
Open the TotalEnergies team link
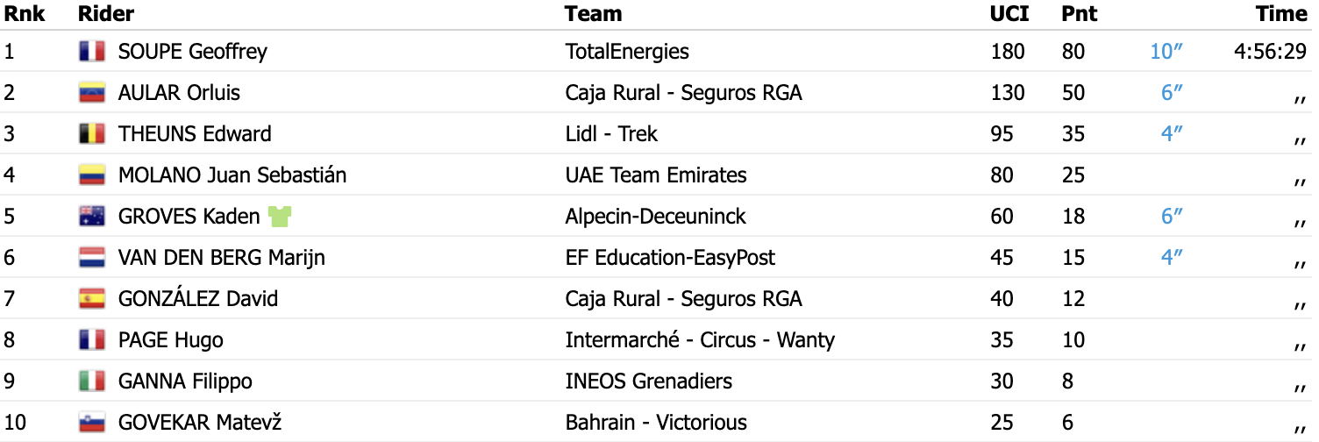[627, 52]
